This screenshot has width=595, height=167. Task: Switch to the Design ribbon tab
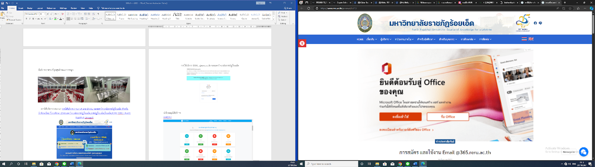[x=30, y=8]
